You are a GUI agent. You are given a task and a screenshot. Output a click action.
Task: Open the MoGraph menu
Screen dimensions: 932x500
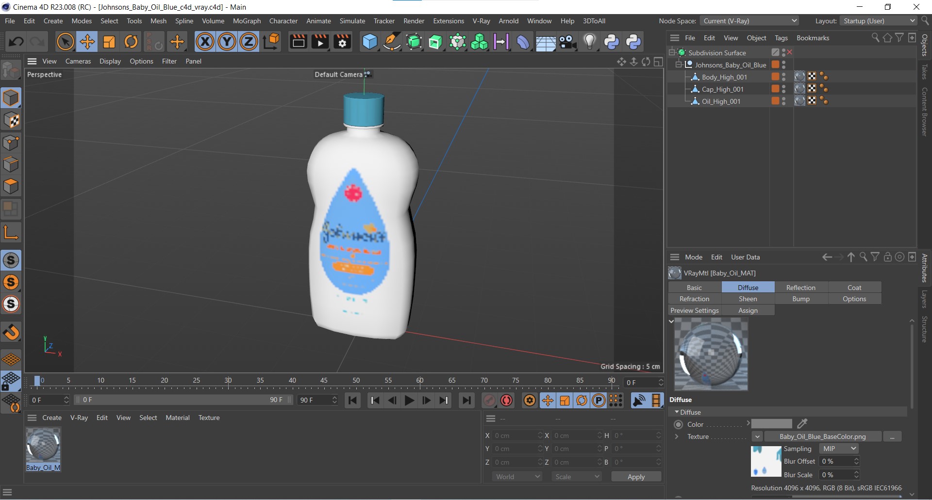pos(247,21)
